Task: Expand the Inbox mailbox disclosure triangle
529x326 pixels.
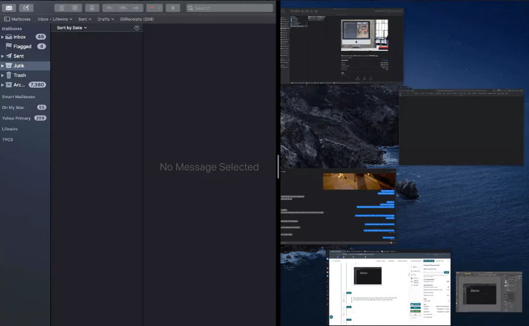Action: [x=2, y=37]
